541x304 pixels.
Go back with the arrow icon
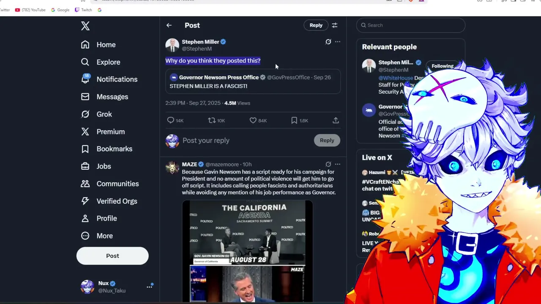(x=169, y=25)
